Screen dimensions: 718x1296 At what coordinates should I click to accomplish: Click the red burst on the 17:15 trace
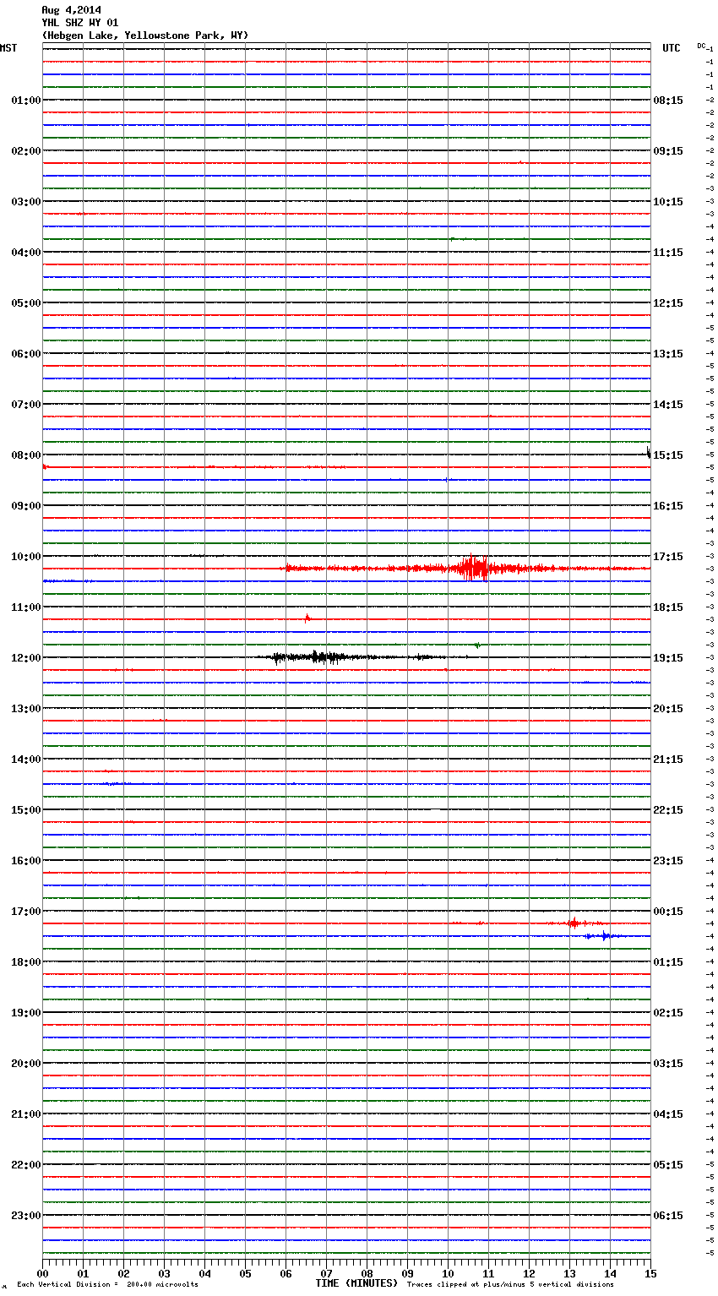click(x=574, y=923)
